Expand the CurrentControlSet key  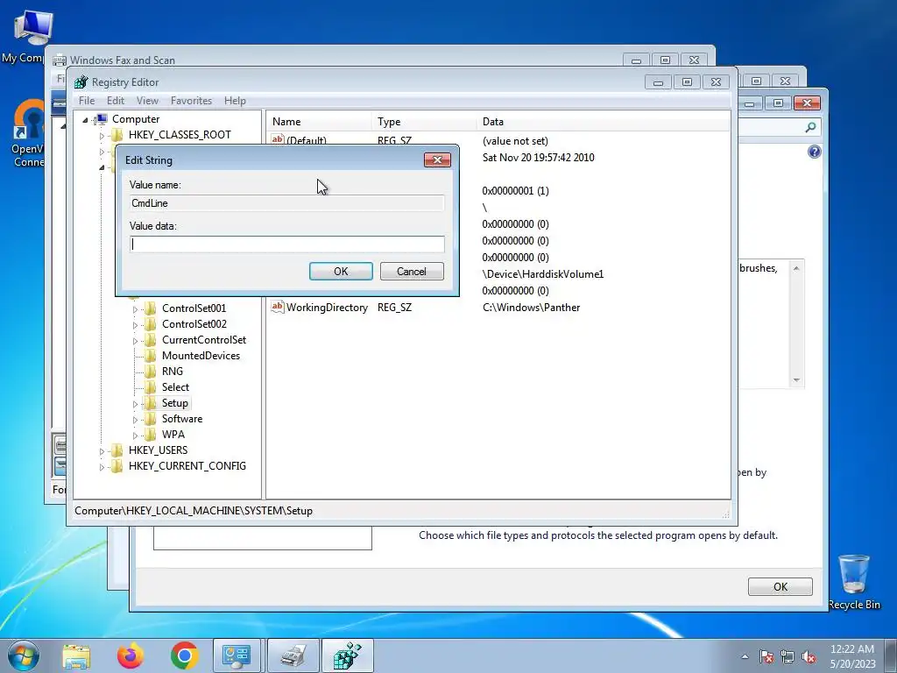point(135,341)
